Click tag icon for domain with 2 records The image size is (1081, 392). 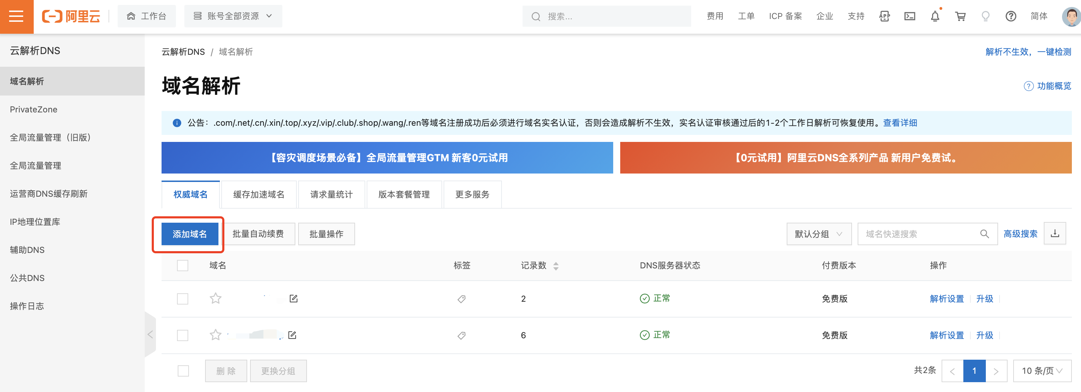461,299
